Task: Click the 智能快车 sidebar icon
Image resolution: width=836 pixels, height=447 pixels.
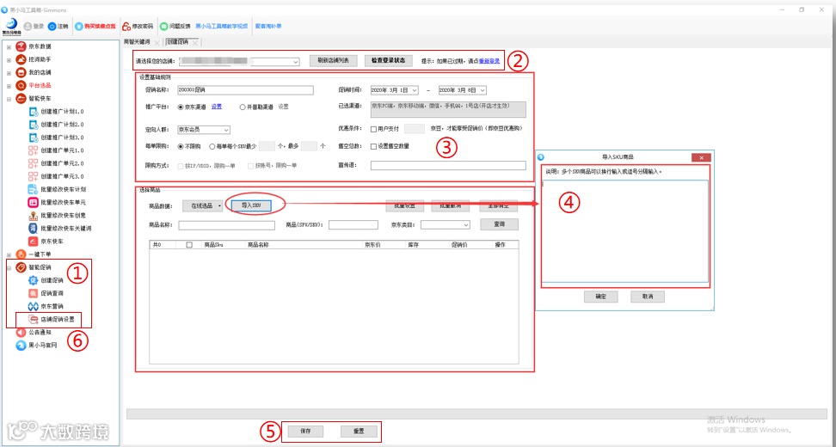Action: 21,99
